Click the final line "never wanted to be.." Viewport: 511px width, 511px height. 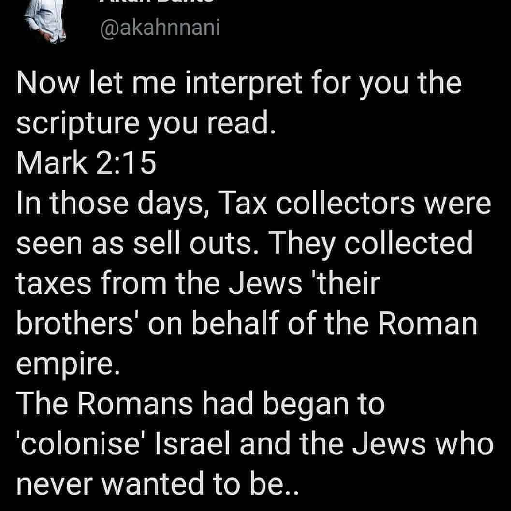coord(159,482)
